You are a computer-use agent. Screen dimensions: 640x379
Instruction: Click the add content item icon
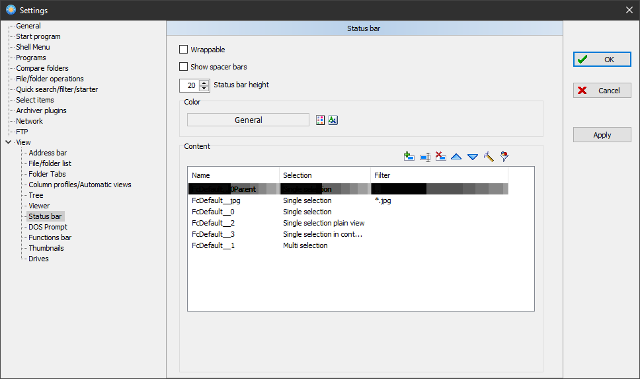tap(409, 157)
